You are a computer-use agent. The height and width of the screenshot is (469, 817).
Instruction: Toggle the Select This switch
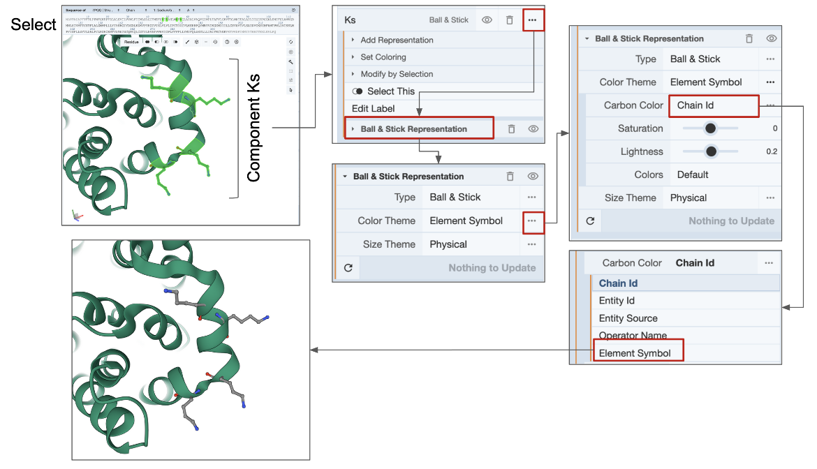tap(358, 91)
